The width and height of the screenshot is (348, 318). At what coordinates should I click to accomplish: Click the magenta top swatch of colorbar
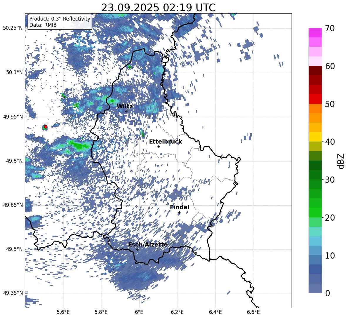315,33
